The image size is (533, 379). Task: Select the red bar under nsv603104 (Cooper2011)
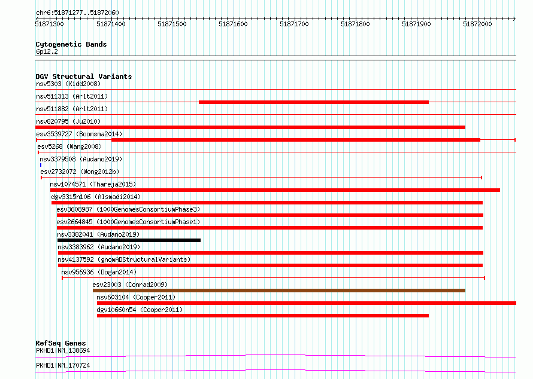[x=307, y=303]
